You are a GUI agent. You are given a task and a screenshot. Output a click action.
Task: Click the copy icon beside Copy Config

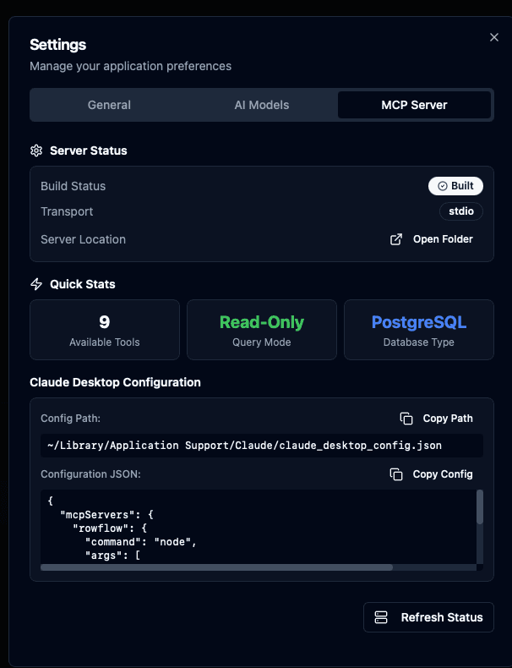coord(395,474)
